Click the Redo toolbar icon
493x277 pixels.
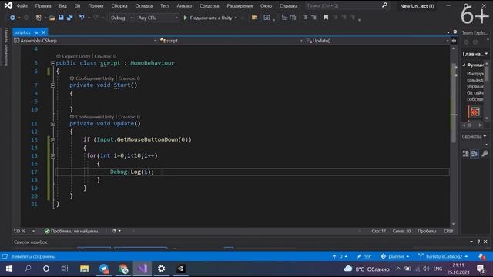point(96,18)
